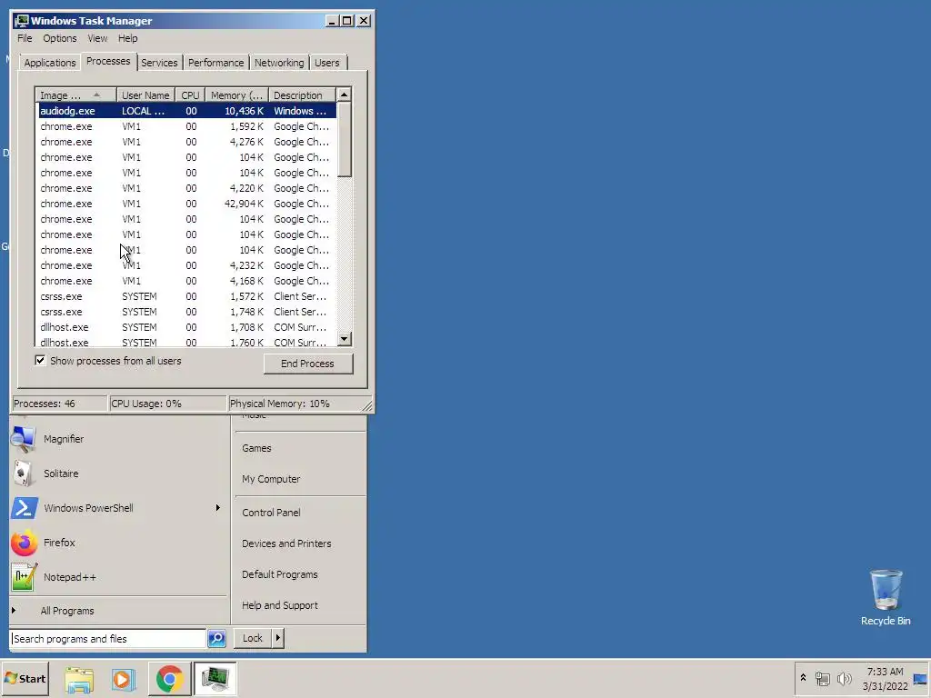Expand All Programs list
The width and height of the screenshot is (931, 698).
click(x=67, y=611)
